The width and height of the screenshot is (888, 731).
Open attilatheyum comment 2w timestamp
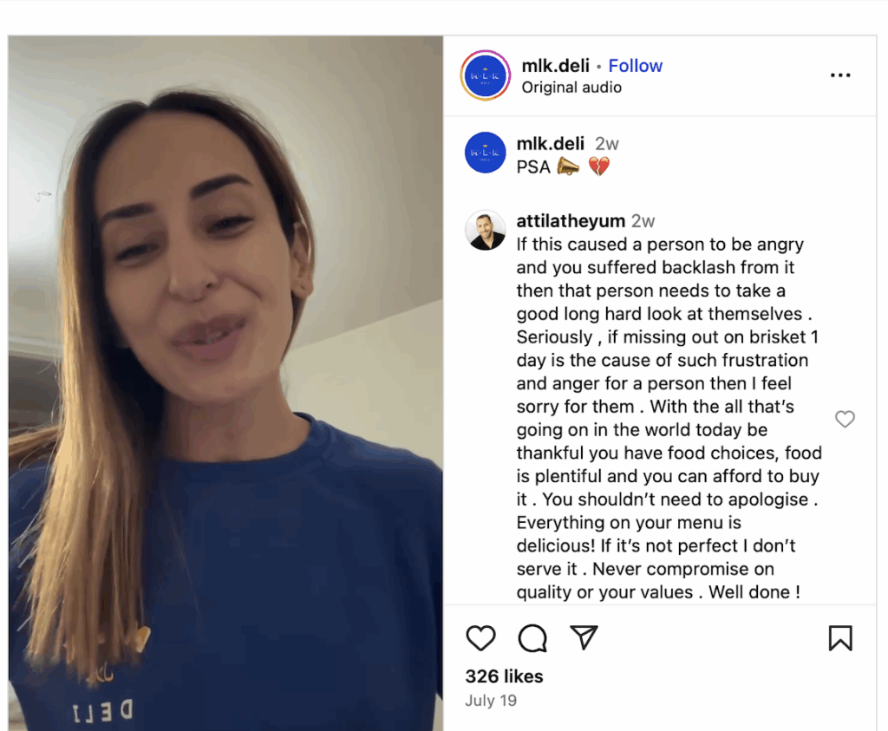click(643, 221)
